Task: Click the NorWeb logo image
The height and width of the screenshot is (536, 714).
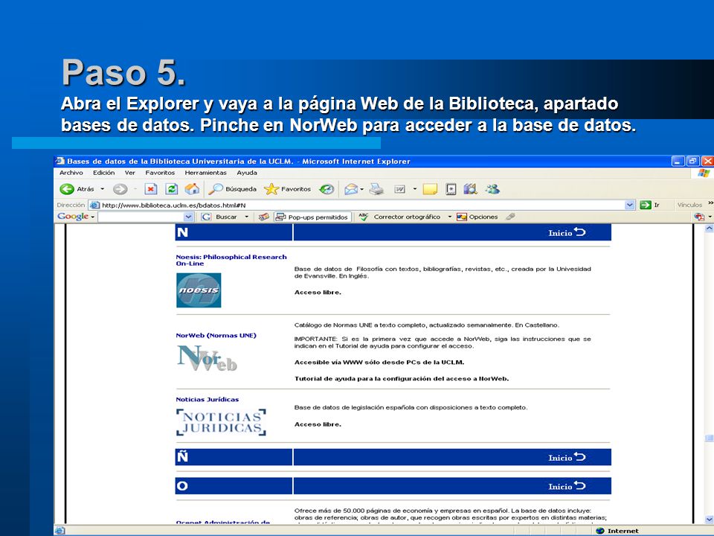Action: tap(208, 358)
